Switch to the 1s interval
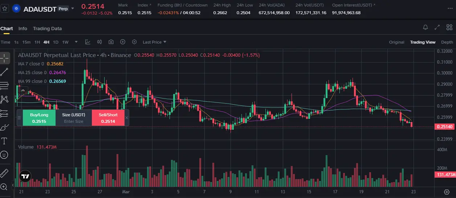The height and width of the screenshot is (198, 456). pos(16,42)
